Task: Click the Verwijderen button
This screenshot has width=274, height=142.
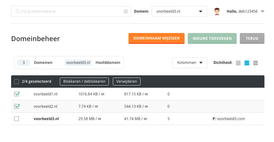Action: pyautogui.click(x=127, y=81)
